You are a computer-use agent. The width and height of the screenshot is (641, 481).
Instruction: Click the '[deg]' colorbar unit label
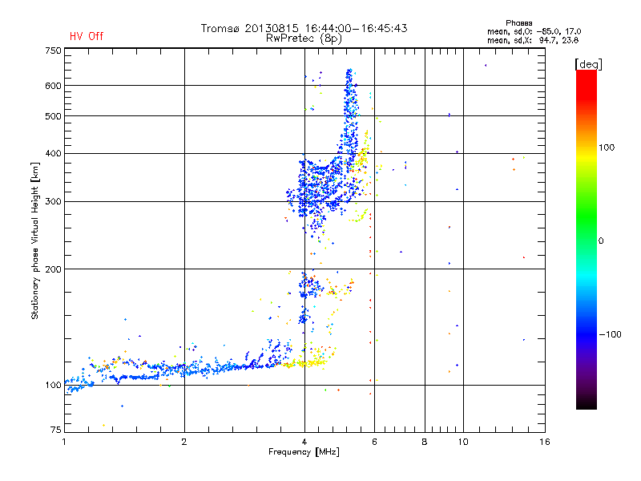pyautogui.click(x=588, y=64)
